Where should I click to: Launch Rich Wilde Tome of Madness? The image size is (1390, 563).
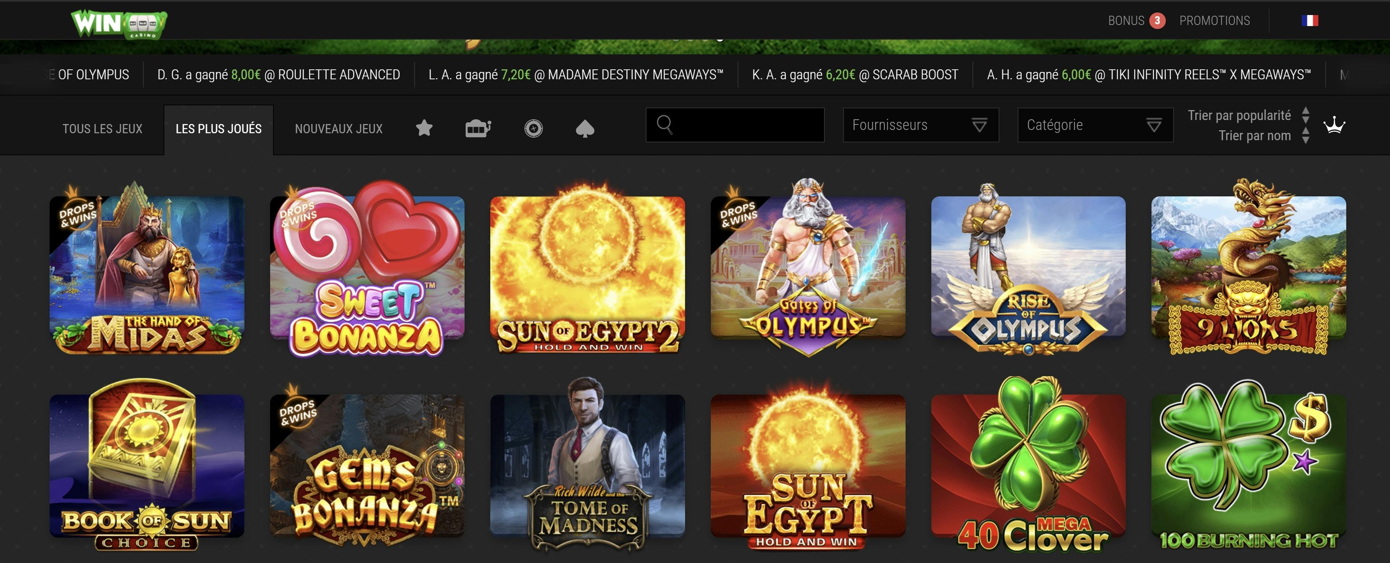tap(588, 466)
